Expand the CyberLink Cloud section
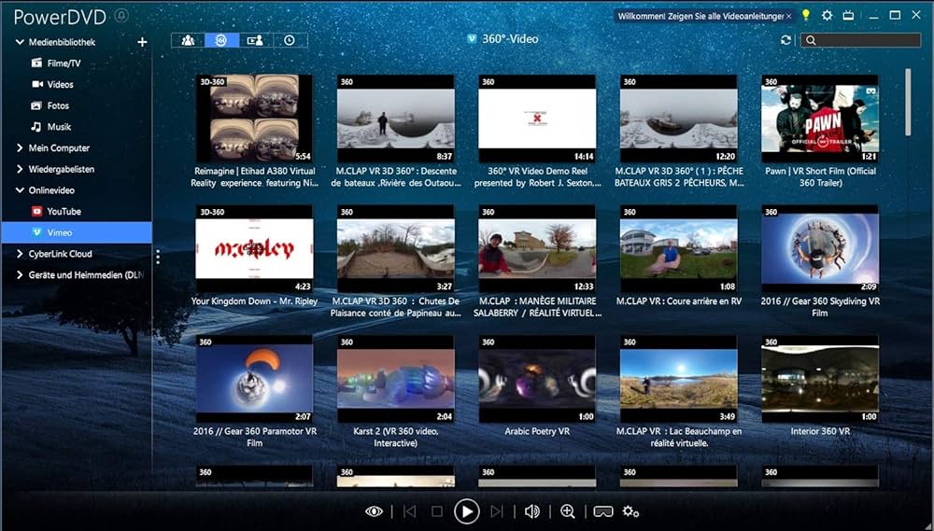Image resolution: width=934 pixels, height=531 pixels. pos(20,254)
